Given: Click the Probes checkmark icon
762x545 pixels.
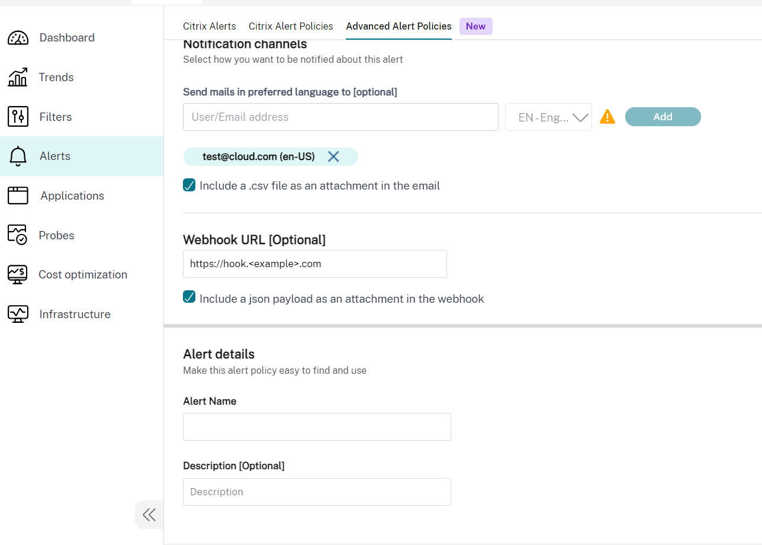Looking at the screenshot, I should (18, 235).
